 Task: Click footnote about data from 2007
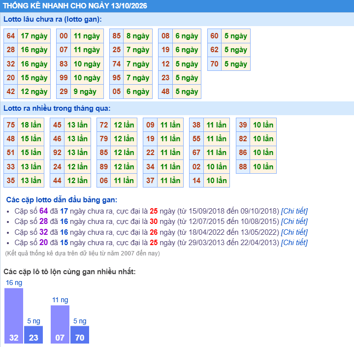pyautogui.click(x=82, y=253)
